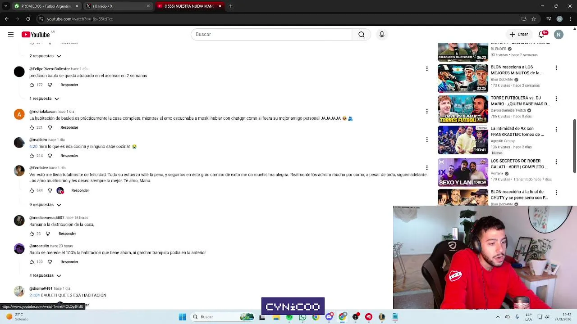This screenshot has width=577, height=324.
Task: Open the browser tab search dropdown
Action: click(x=6, y=6)
